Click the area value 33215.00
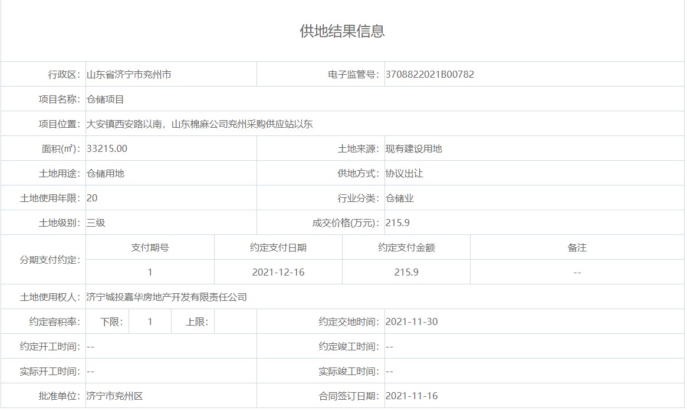The height and width of the screenshot is (411, 687). pos(107,149)
